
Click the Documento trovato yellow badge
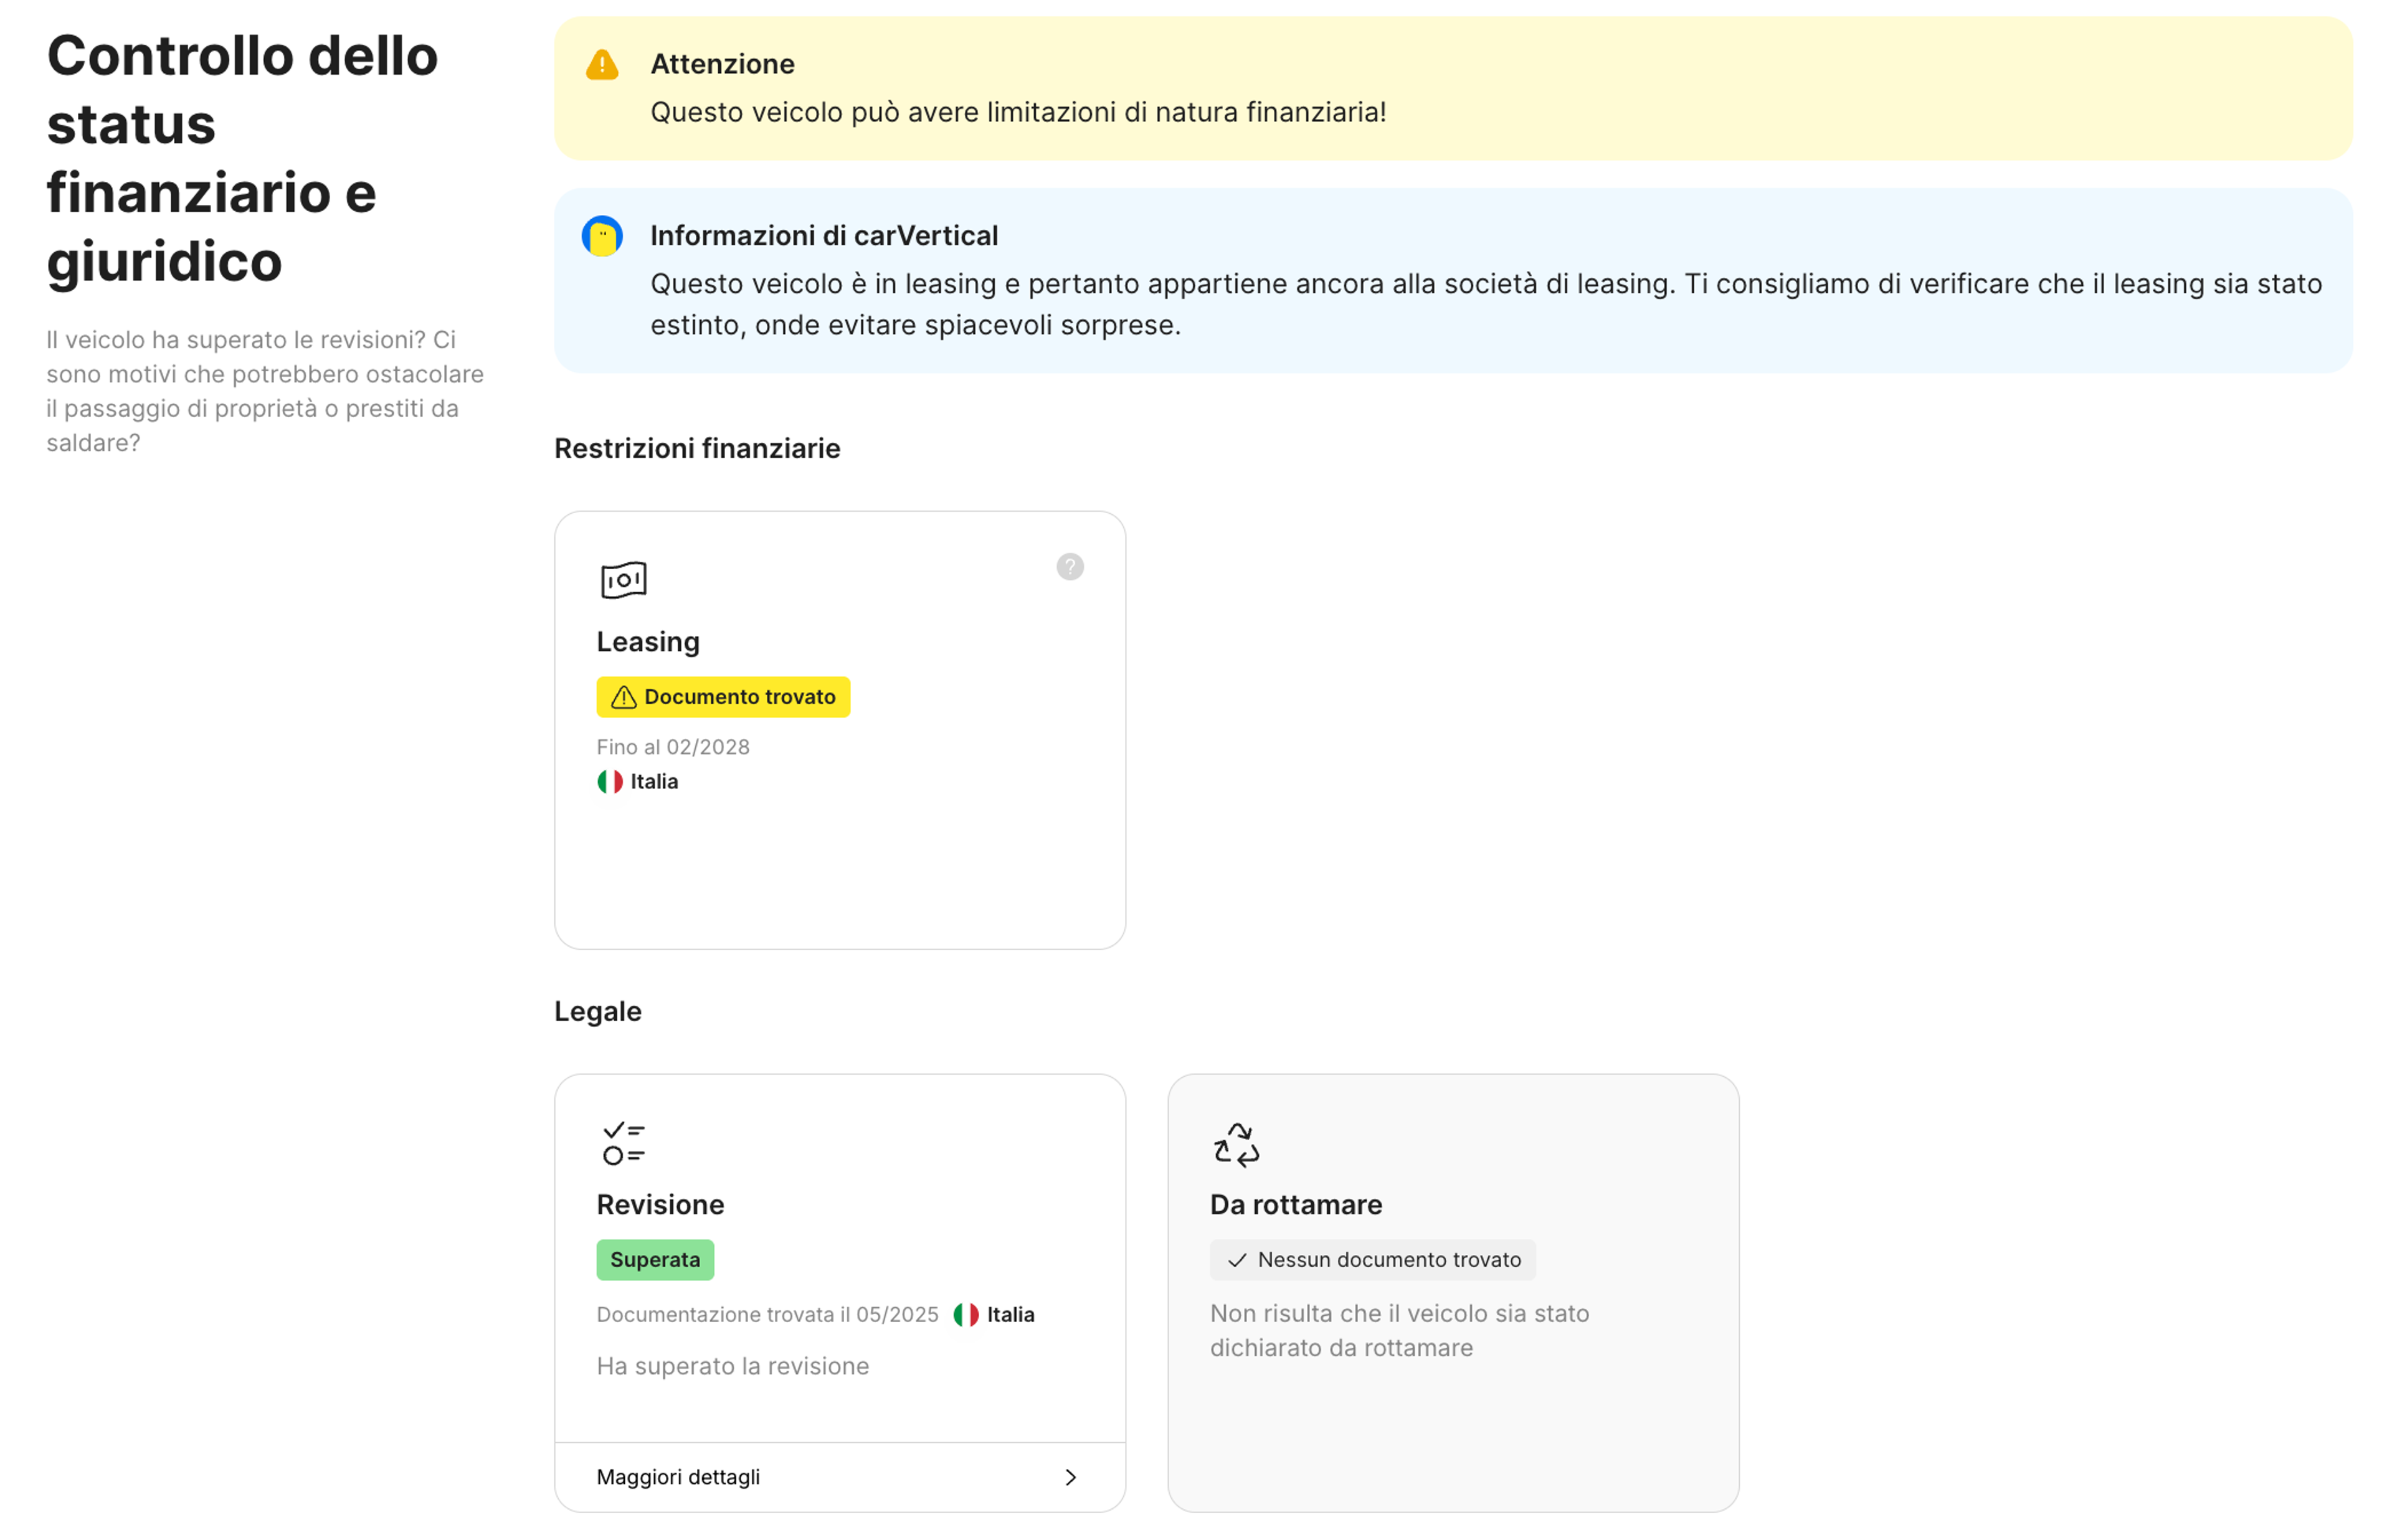[x=723, y=697]
